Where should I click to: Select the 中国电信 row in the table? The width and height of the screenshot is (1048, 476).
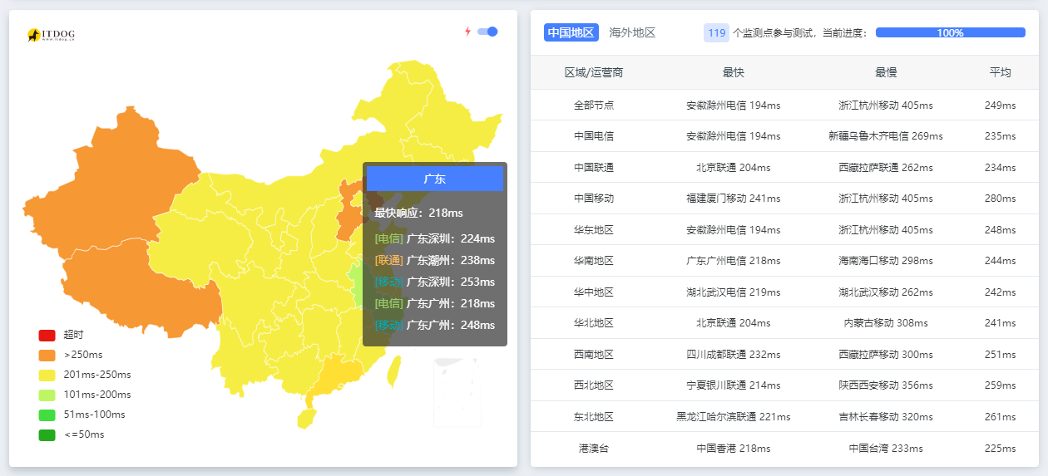[593, 136]
